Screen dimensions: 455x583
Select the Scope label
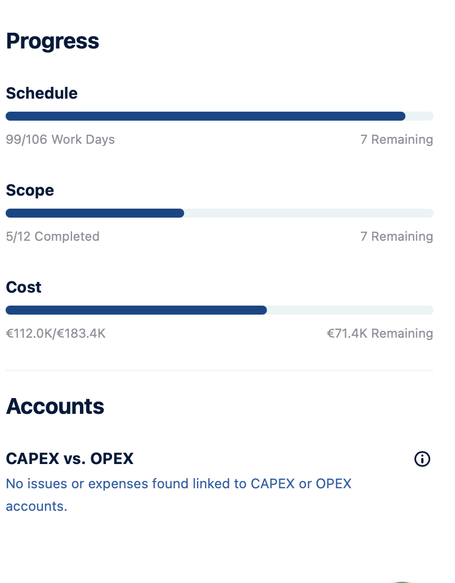coord(30,190)
